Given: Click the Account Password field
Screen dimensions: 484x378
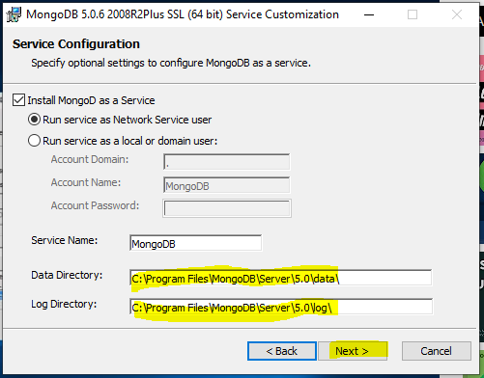Looking at the screenshot, I should pyautogui.click(x=227, y=208).
